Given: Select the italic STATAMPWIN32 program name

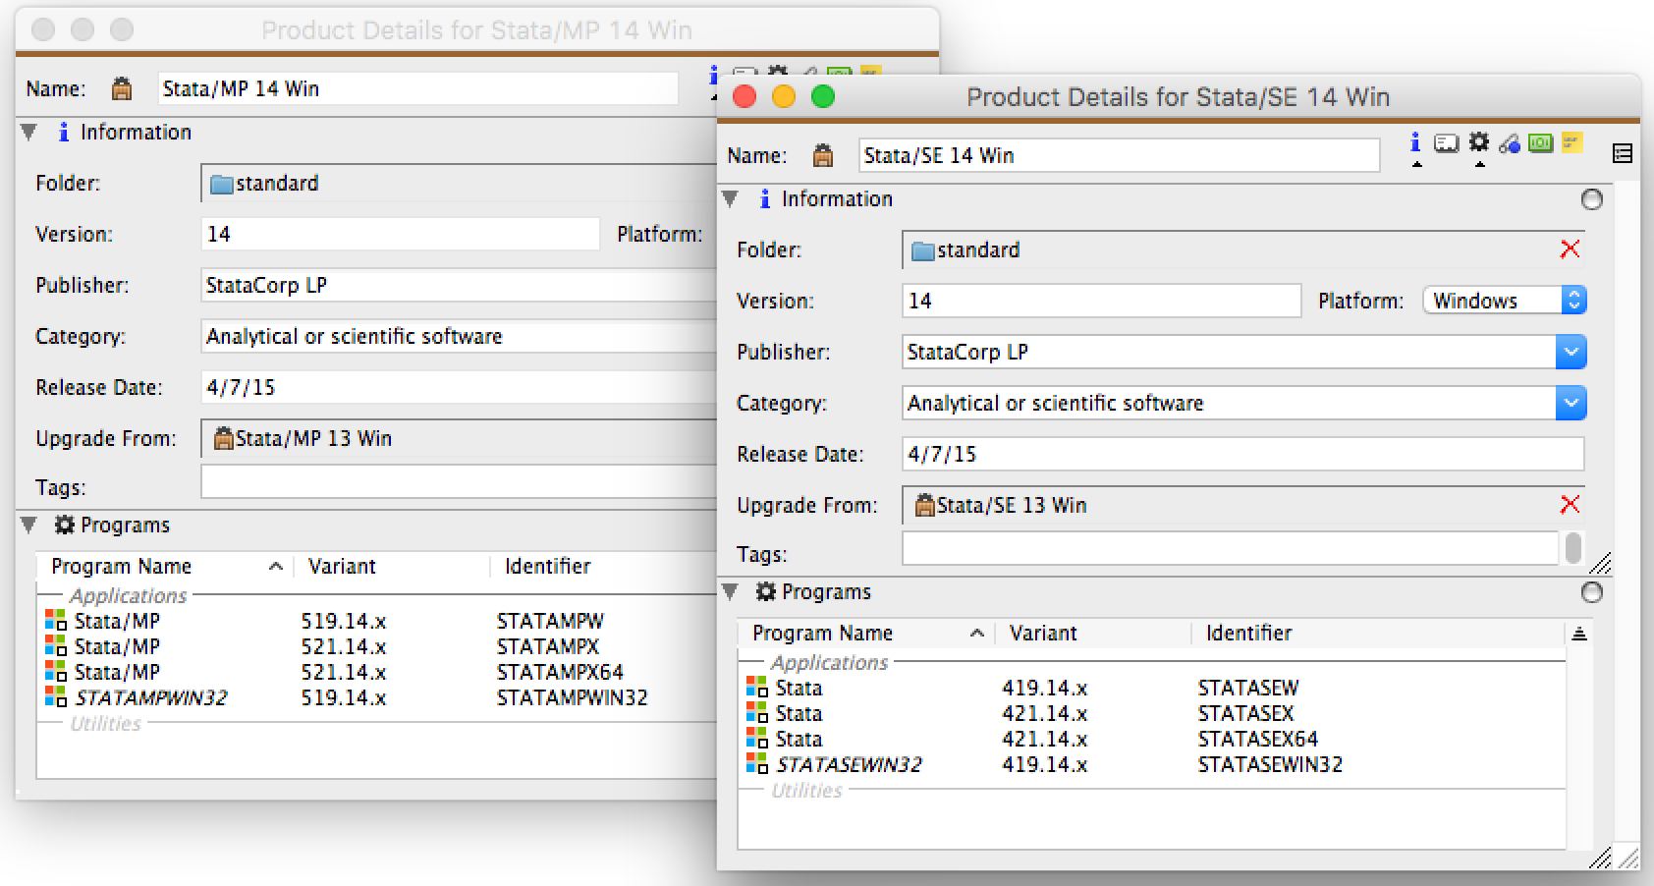Looking at the screenshot, I should pyautogui.click(x=150, y=697).
